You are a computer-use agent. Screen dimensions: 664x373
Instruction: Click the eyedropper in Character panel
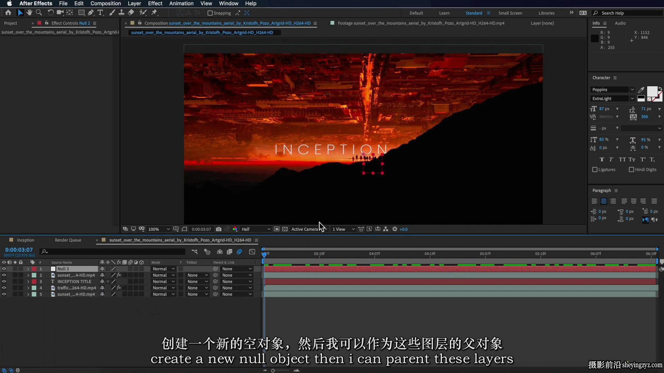coord(641,90)
